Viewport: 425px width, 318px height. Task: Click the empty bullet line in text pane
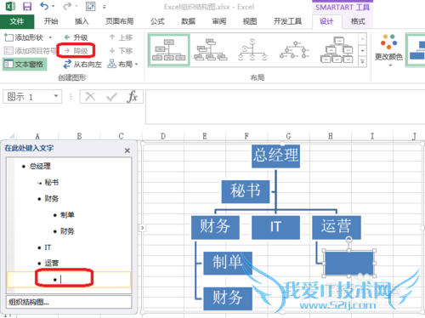[69, 280]
